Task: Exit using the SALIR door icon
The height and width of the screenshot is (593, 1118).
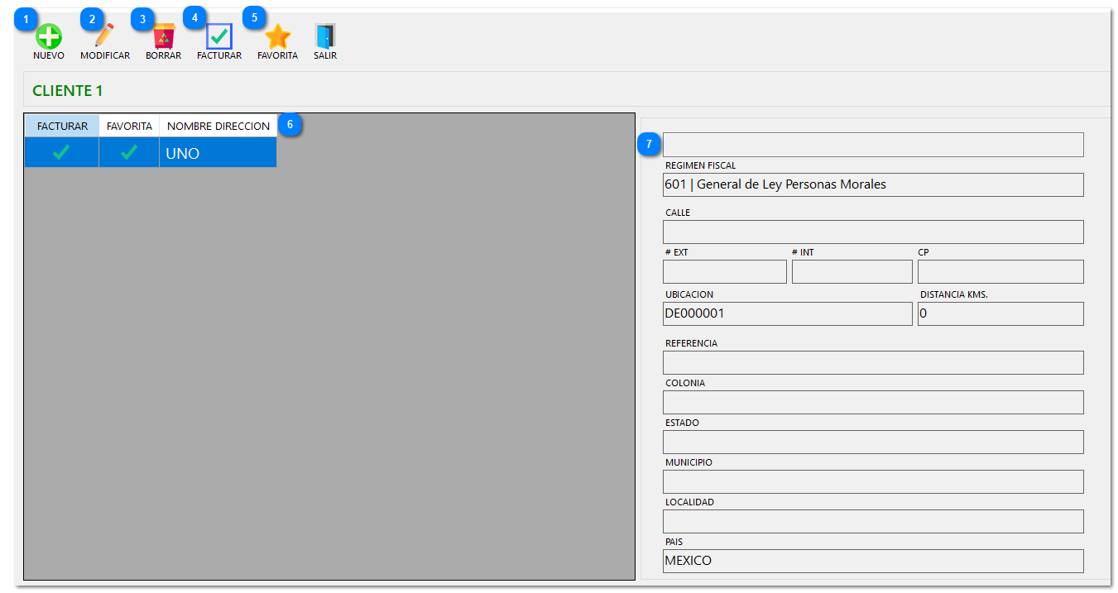Action: [x=325, y=37]
